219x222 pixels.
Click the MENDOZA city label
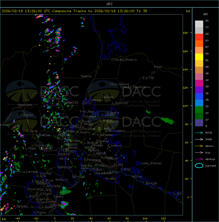click(x=64, y=135)
